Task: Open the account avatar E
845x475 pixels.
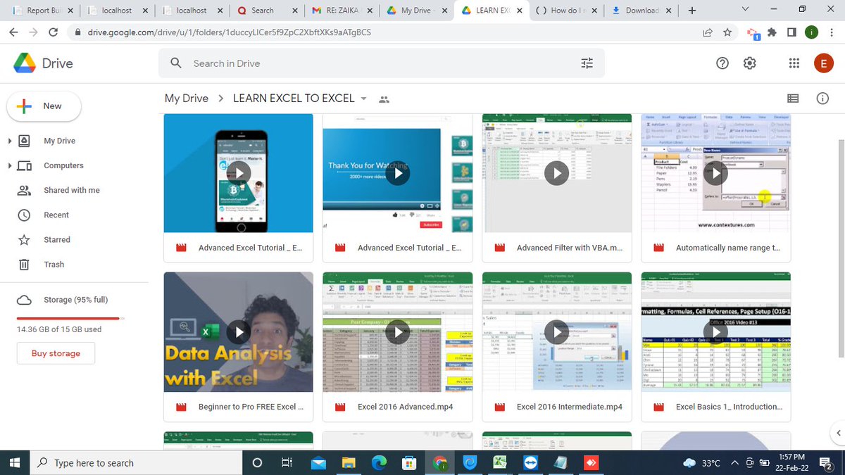Action: coord(823,63)
